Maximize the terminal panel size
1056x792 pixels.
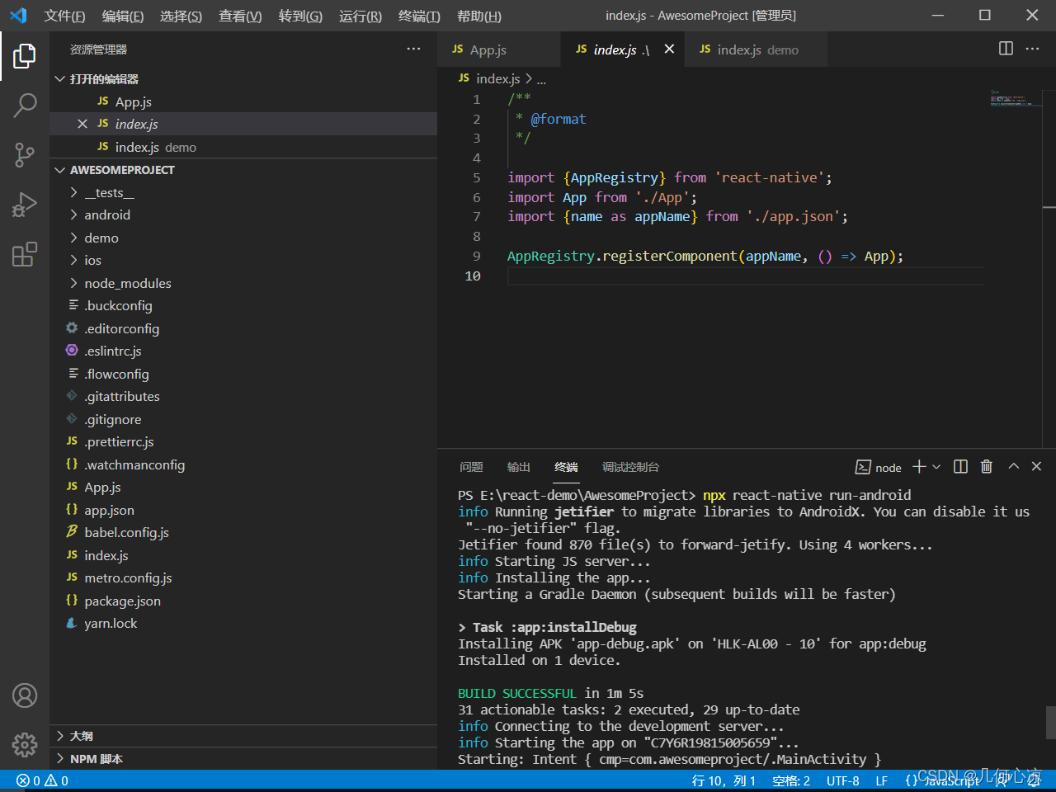coord(1013,467)
